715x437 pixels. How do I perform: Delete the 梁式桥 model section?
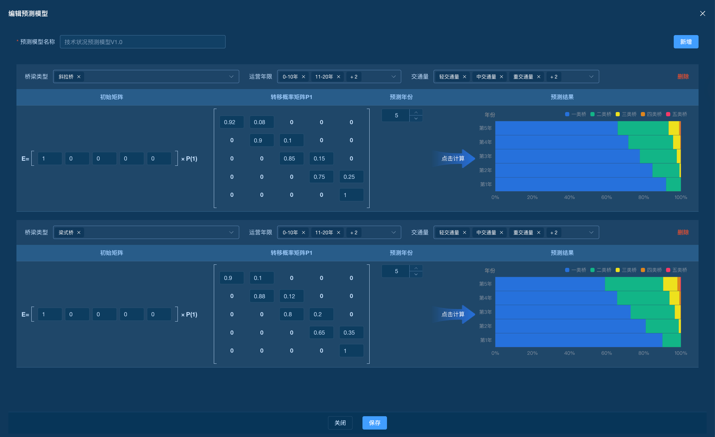[x=683, y=232]
